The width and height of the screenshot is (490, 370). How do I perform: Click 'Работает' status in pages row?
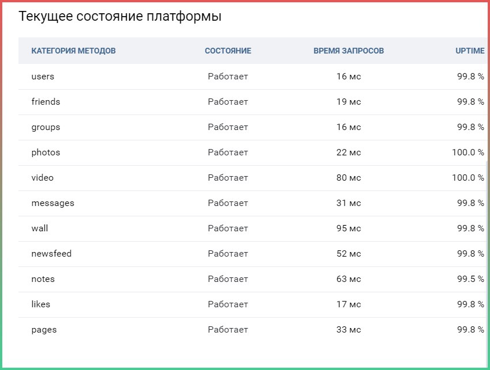coord(228,330)
